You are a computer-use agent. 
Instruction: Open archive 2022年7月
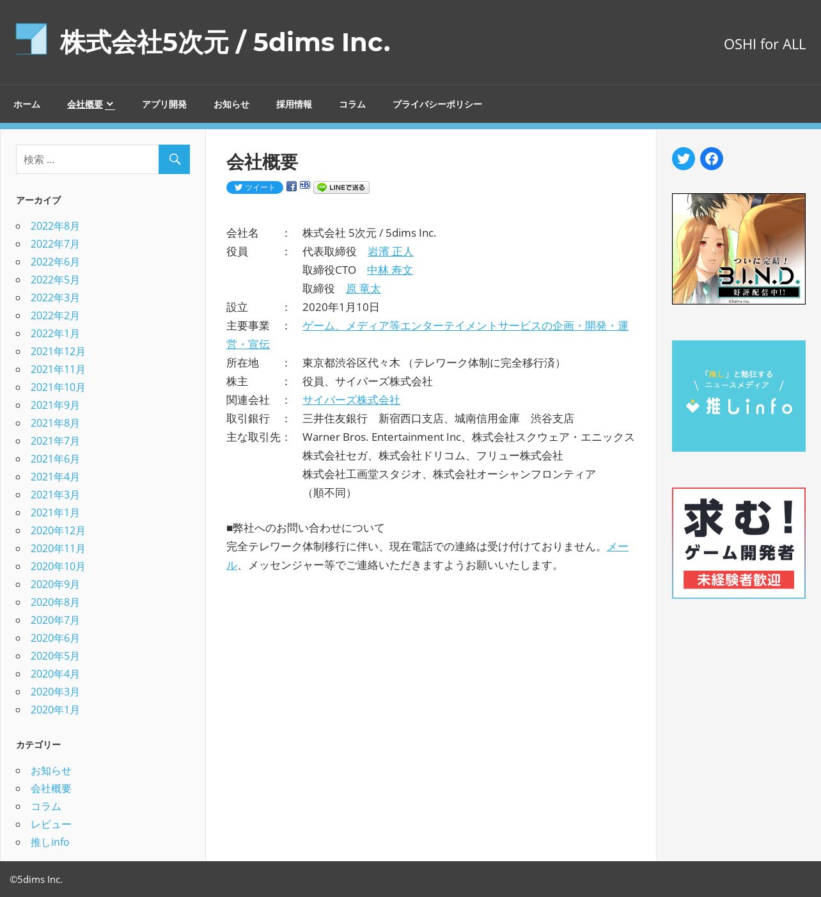pos(55,244)
